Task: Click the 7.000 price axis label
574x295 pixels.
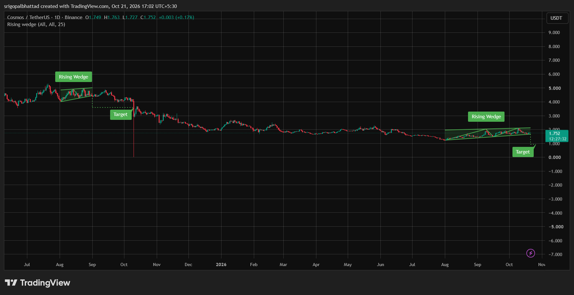Action: (554, 60)
